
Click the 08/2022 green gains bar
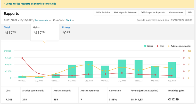(138, 69)
